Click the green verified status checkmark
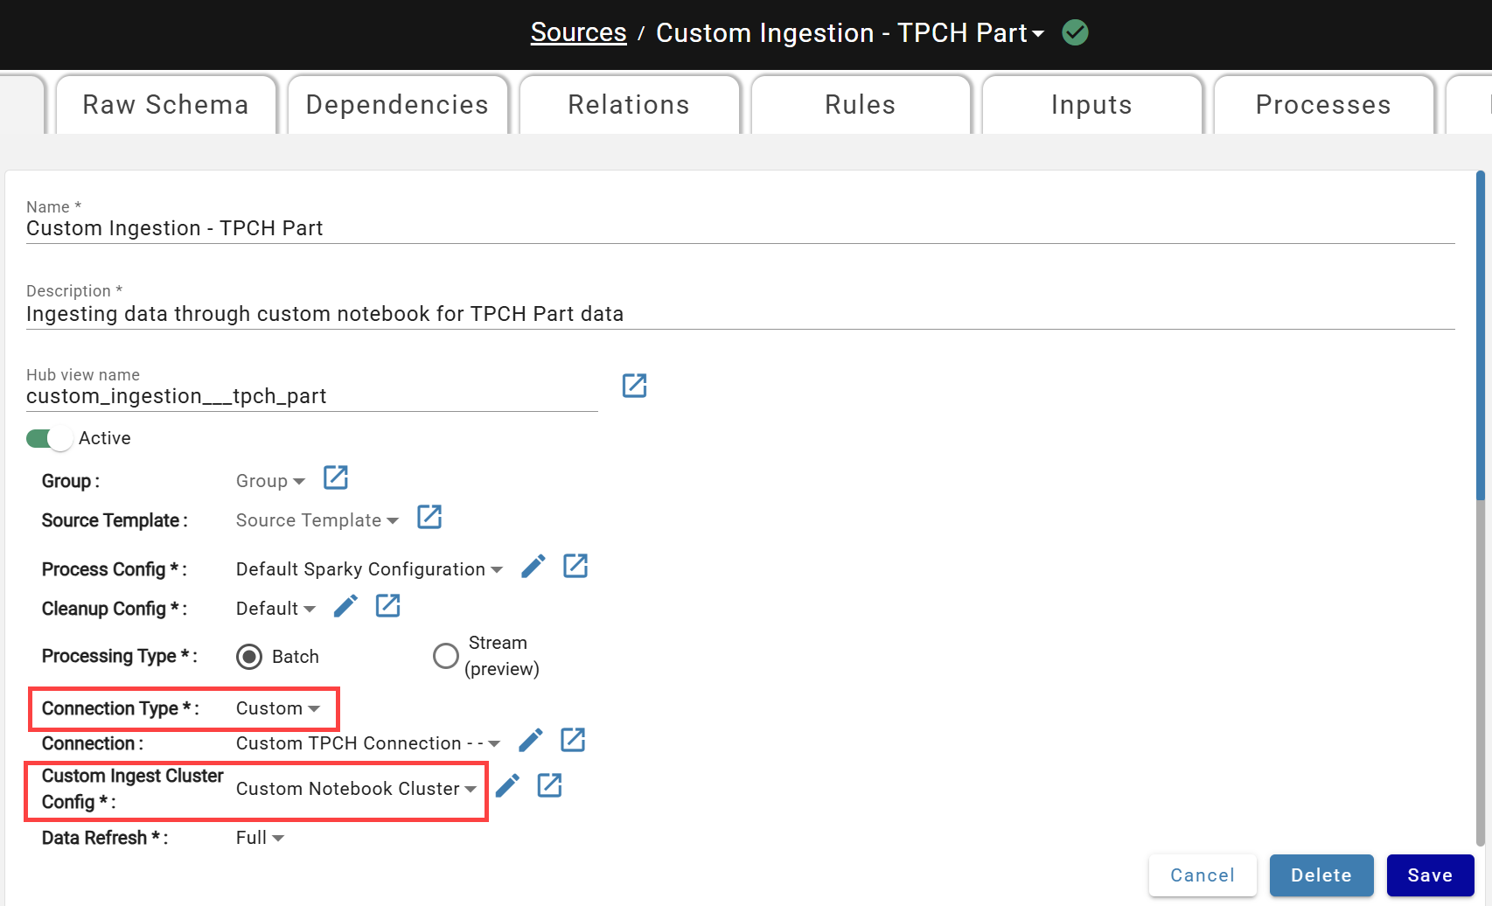The width and height of the screenshot is (1492, 906). click(x=1074, y=32)
